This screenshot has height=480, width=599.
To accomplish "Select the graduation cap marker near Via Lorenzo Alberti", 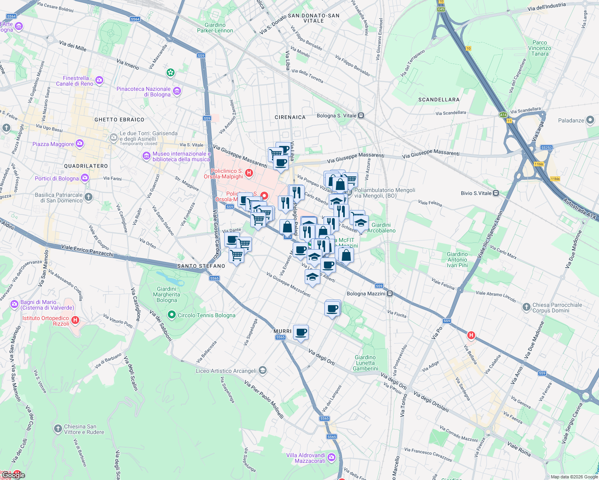I will point(312,276).
